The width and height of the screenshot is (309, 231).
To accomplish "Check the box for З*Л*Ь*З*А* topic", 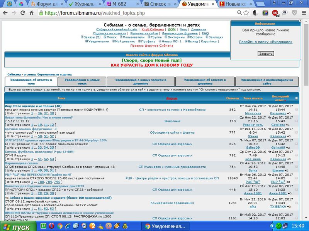I will [x=296, y=144].
